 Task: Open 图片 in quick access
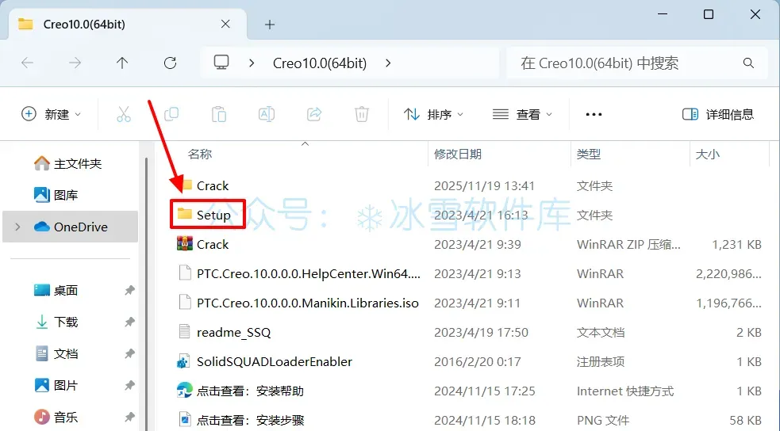[x=56, y=385]
